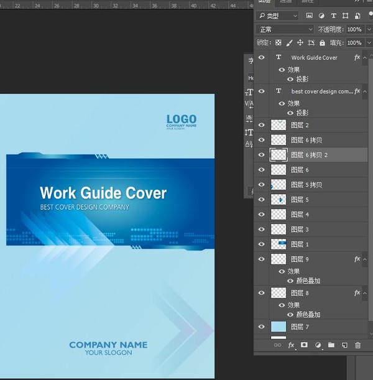Screen dimensions: 373x380
Task: Lock image pixels brush icon
Action: [289, 43]
